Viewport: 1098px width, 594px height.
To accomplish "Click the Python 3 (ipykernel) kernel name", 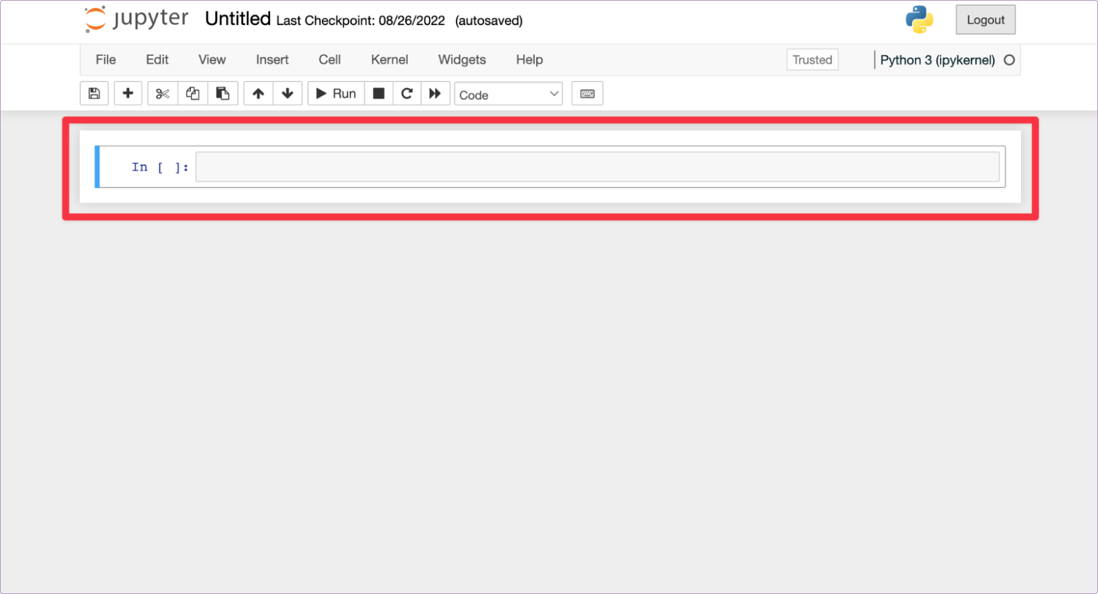I will (937, 60).
